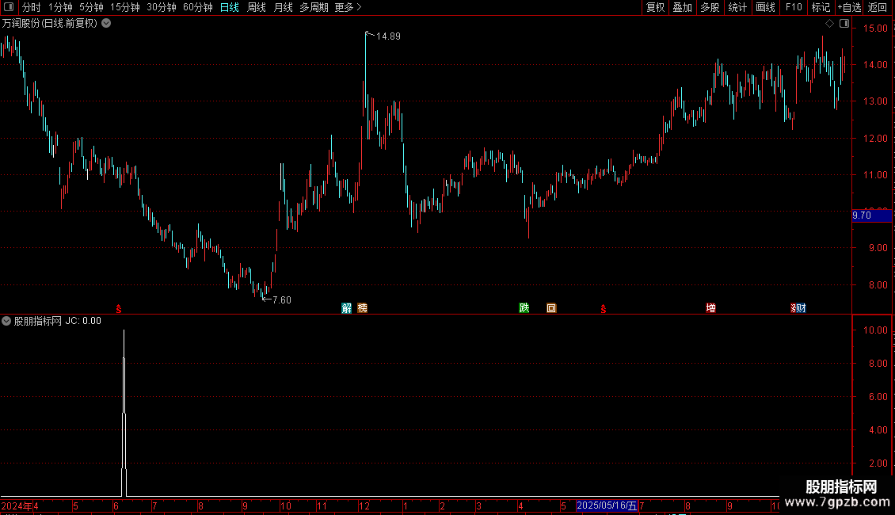Viewport: 895px width, 515px height.
Task: Expand 更多 period options
Action: click(x=348, y=7)
